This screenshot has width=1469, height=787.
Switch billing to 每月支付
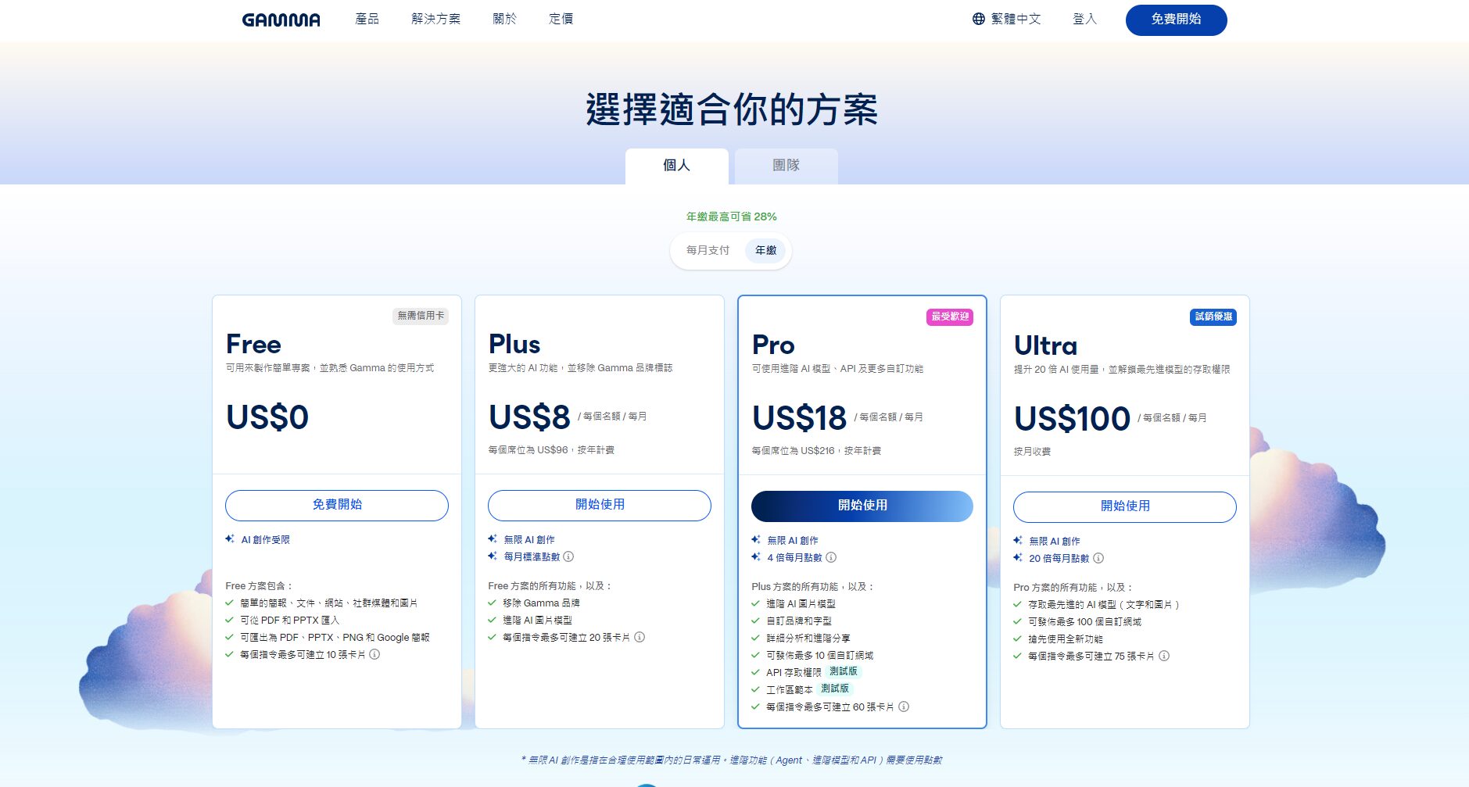[x=708, y=250]
